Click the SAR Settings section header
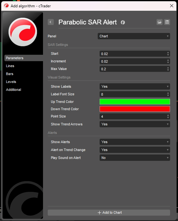Viewport: 178px width, 221px height. coord(58,45)
